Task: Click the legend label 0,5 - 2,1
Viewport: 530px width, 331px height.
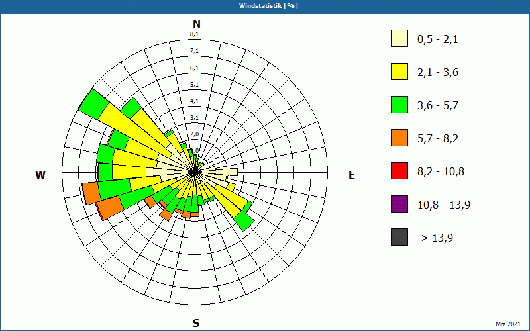Action: (438, 40)
